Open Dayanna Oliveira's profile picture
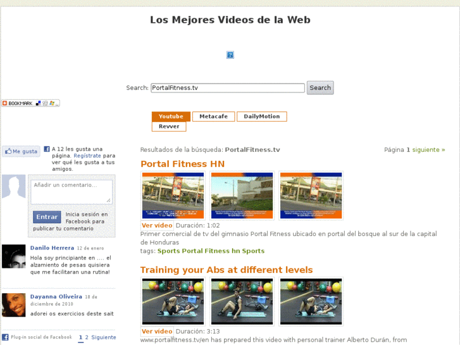This screenshot has width=460, height=345. (14, 304)
